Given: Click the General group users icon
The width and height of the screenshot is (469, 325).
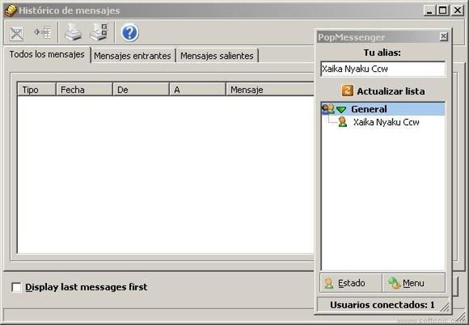Looking at the screenshot, I should pos(328,109).
